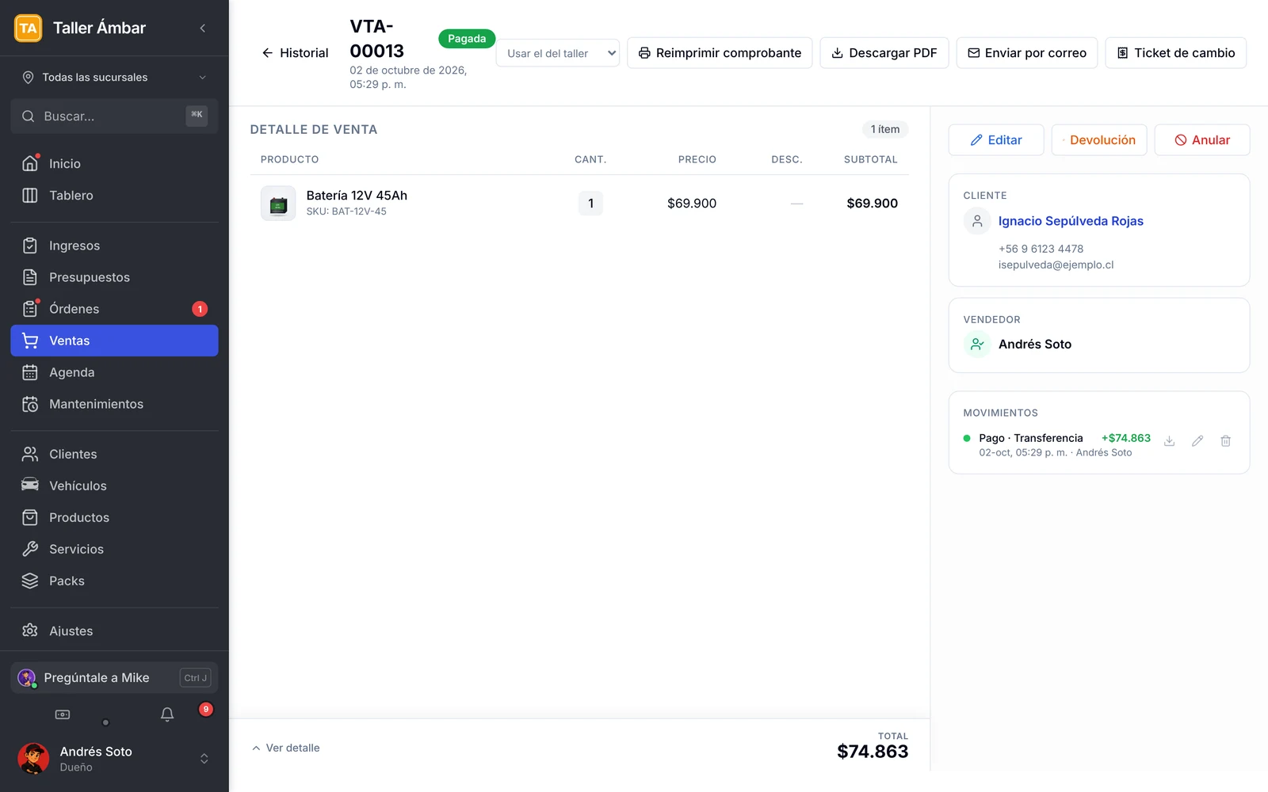This screenshot has width=1268, height=792.
Task: Download the Transferencia payment receipt icon
Action: coord(1169,441)
